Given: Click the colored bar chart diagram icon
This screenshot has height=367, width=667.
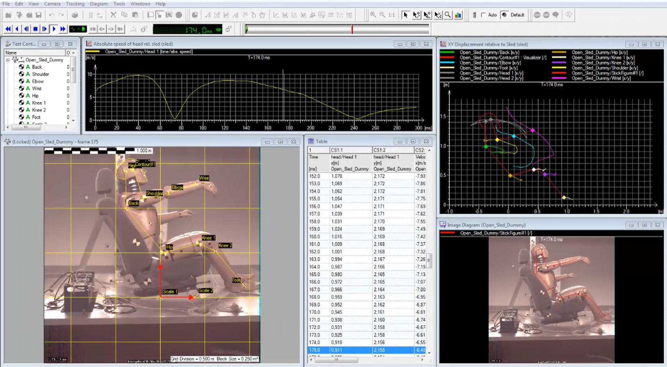Looking at the screenshot, I should pos(458,15).
